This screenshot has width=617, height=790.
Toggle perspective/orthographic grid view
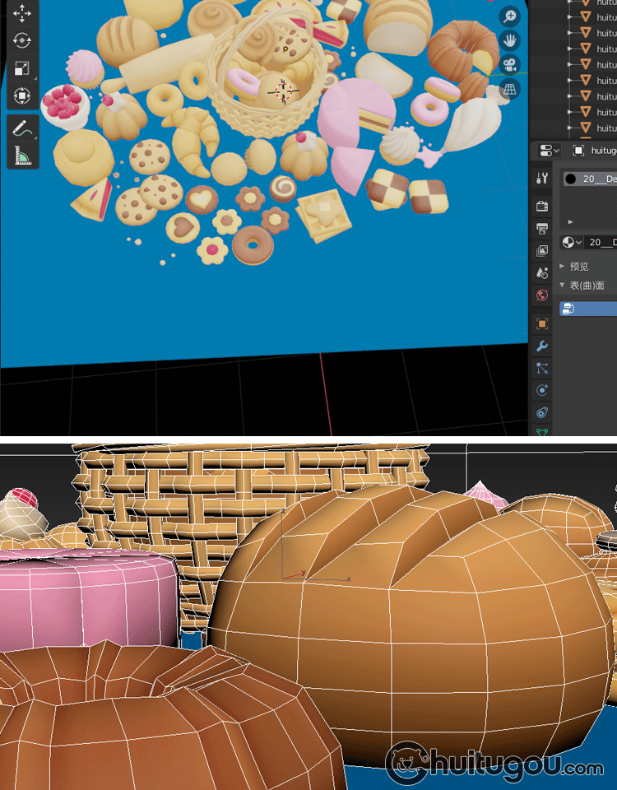[510, 88]
